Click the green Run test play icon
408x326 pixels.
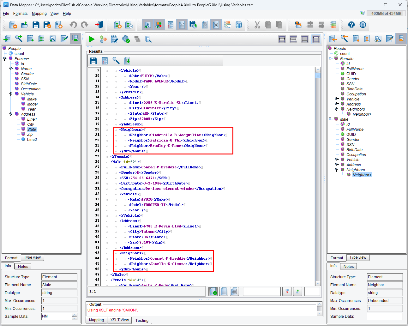click(x=92, y=39)
